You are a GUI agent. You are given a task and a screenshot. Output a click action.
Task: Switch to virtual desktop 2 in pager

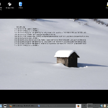click(84, 106)
